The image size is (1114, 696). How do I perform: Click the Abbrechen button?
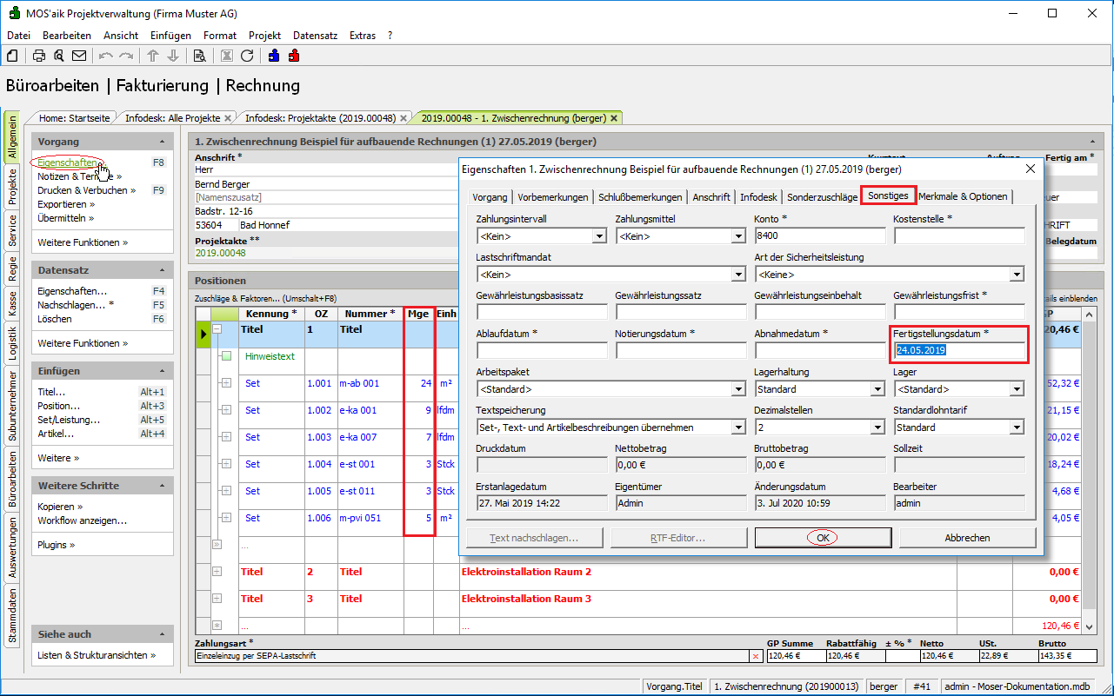click(967, 538)
